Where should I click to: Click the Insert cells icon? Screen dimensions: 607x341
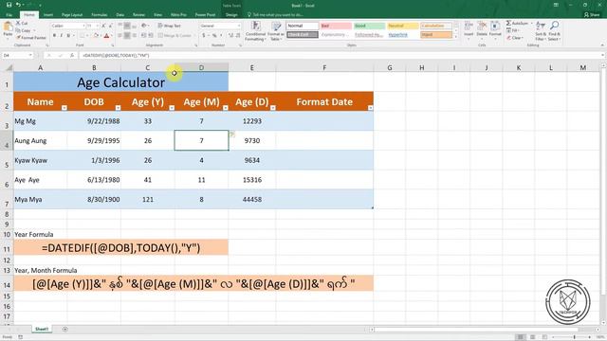[x=469, y=29]
